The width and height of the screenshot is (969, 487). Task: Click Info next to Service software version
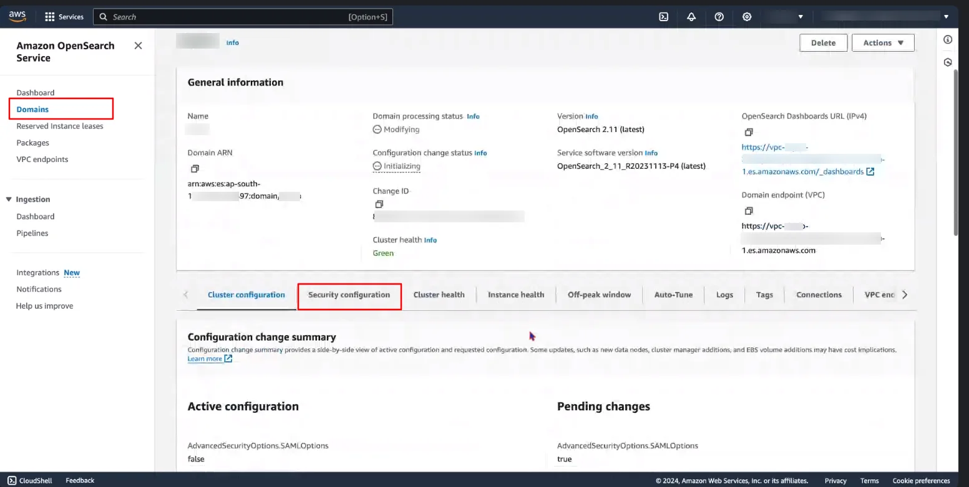tap(651, 153)
